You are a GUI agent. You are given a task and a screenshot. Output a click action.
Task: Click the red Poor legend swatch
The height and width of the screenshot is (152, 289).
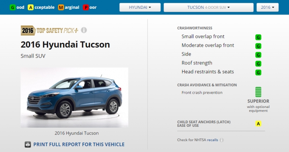(x=86, y=7)
